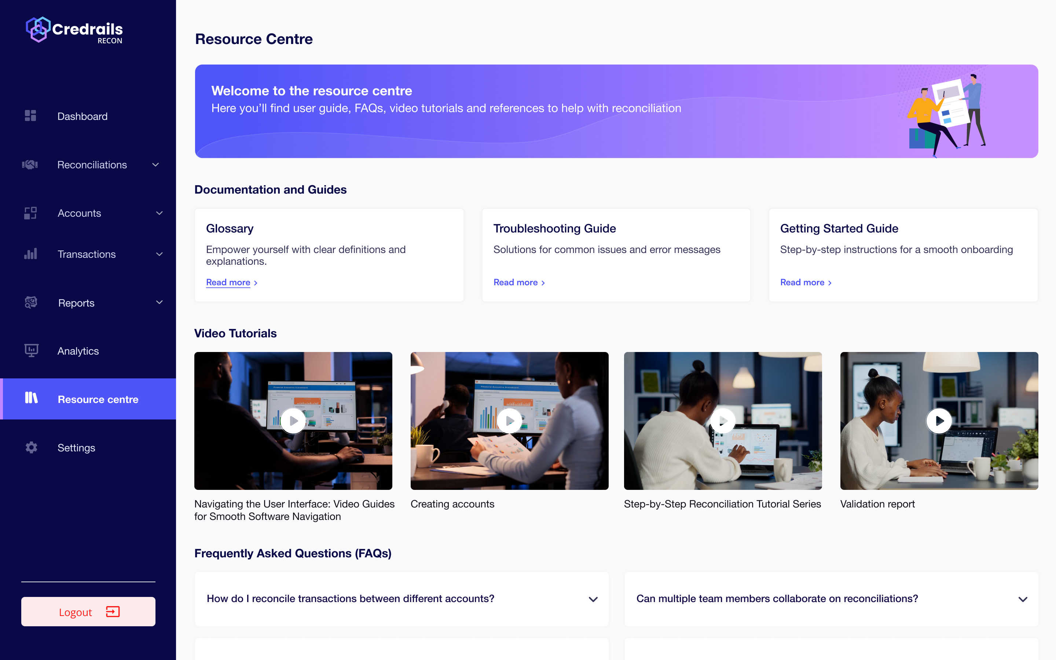Click the Transactions bar chart icon
This screenshot has width=1056, height=660.
30,254
